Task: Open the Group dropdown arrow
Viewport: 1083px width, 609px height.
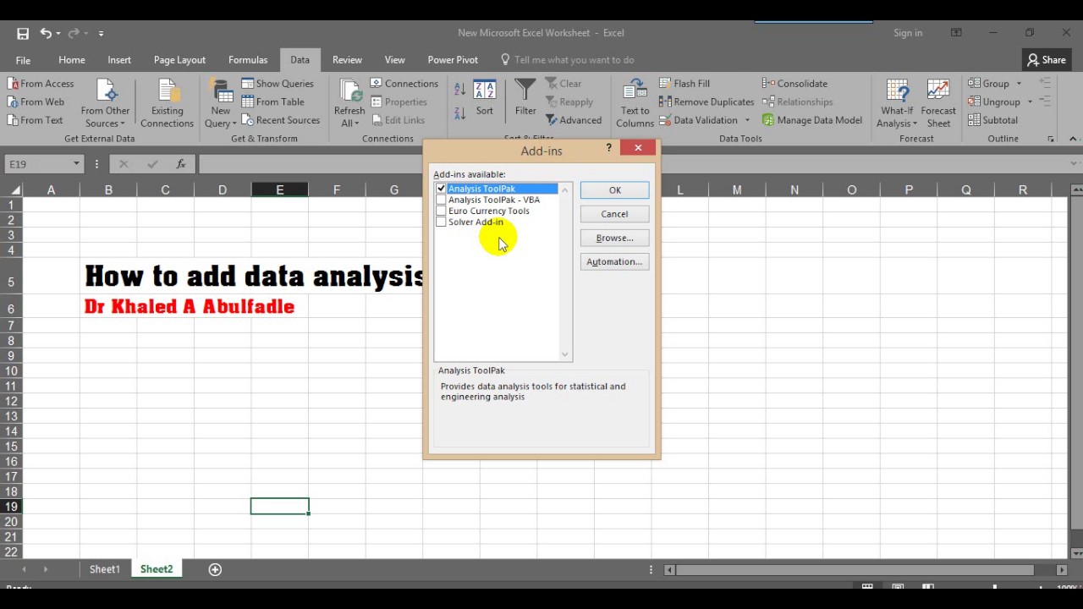Action: coord(1019,84)
